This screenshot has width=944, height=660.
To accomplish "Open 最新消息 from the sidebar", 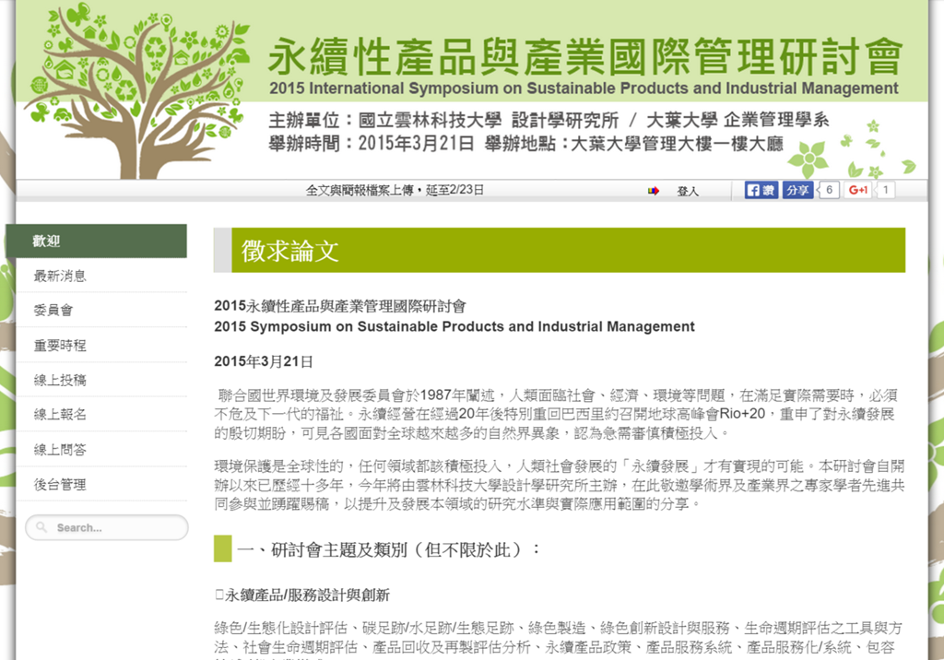I will (x=60, y=276).
